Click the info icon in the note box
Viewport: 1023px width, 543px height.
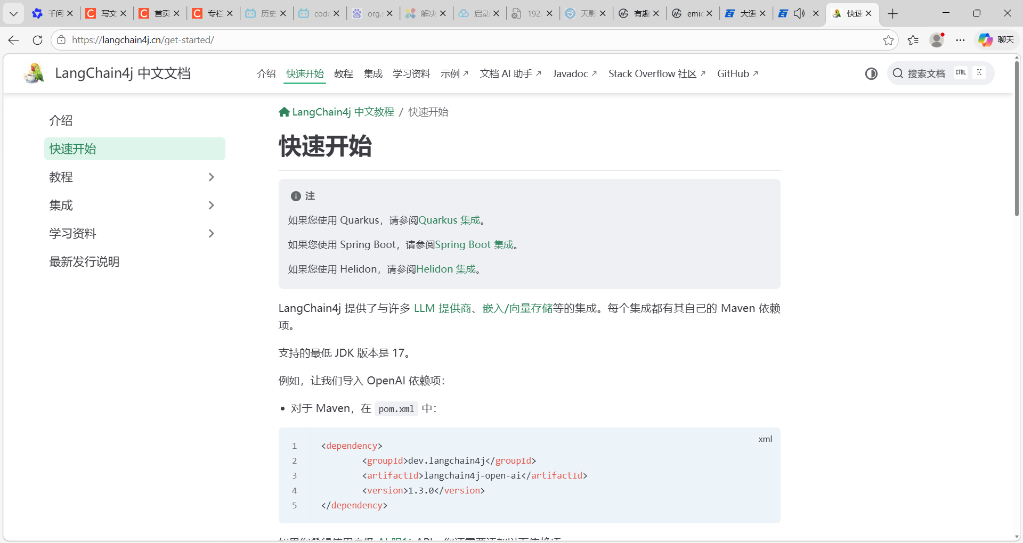pyautogui.click(x=296, y=196)
